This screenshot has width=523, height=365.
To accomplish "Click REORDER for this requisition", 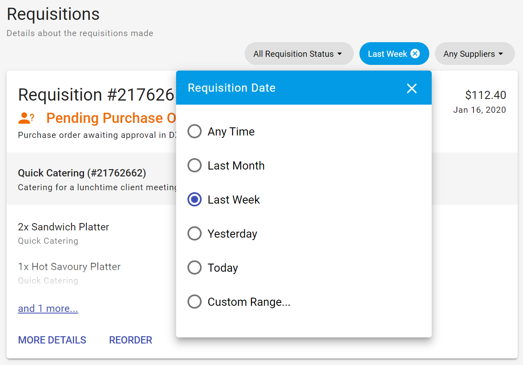I will [x=130, y=340].
